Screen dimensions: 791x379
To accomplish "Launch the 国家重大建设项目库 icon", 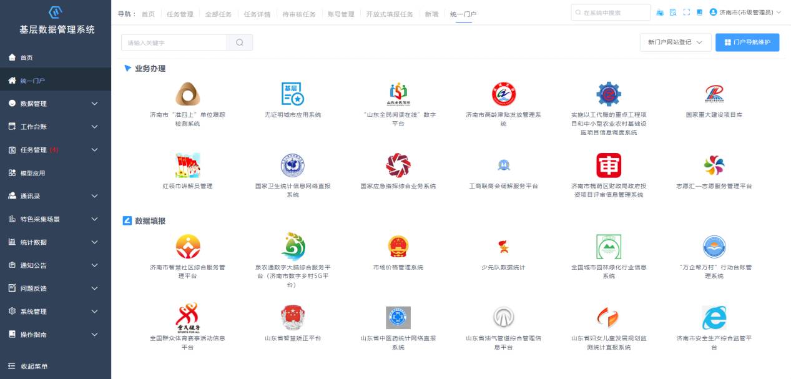I will [714, 94].
